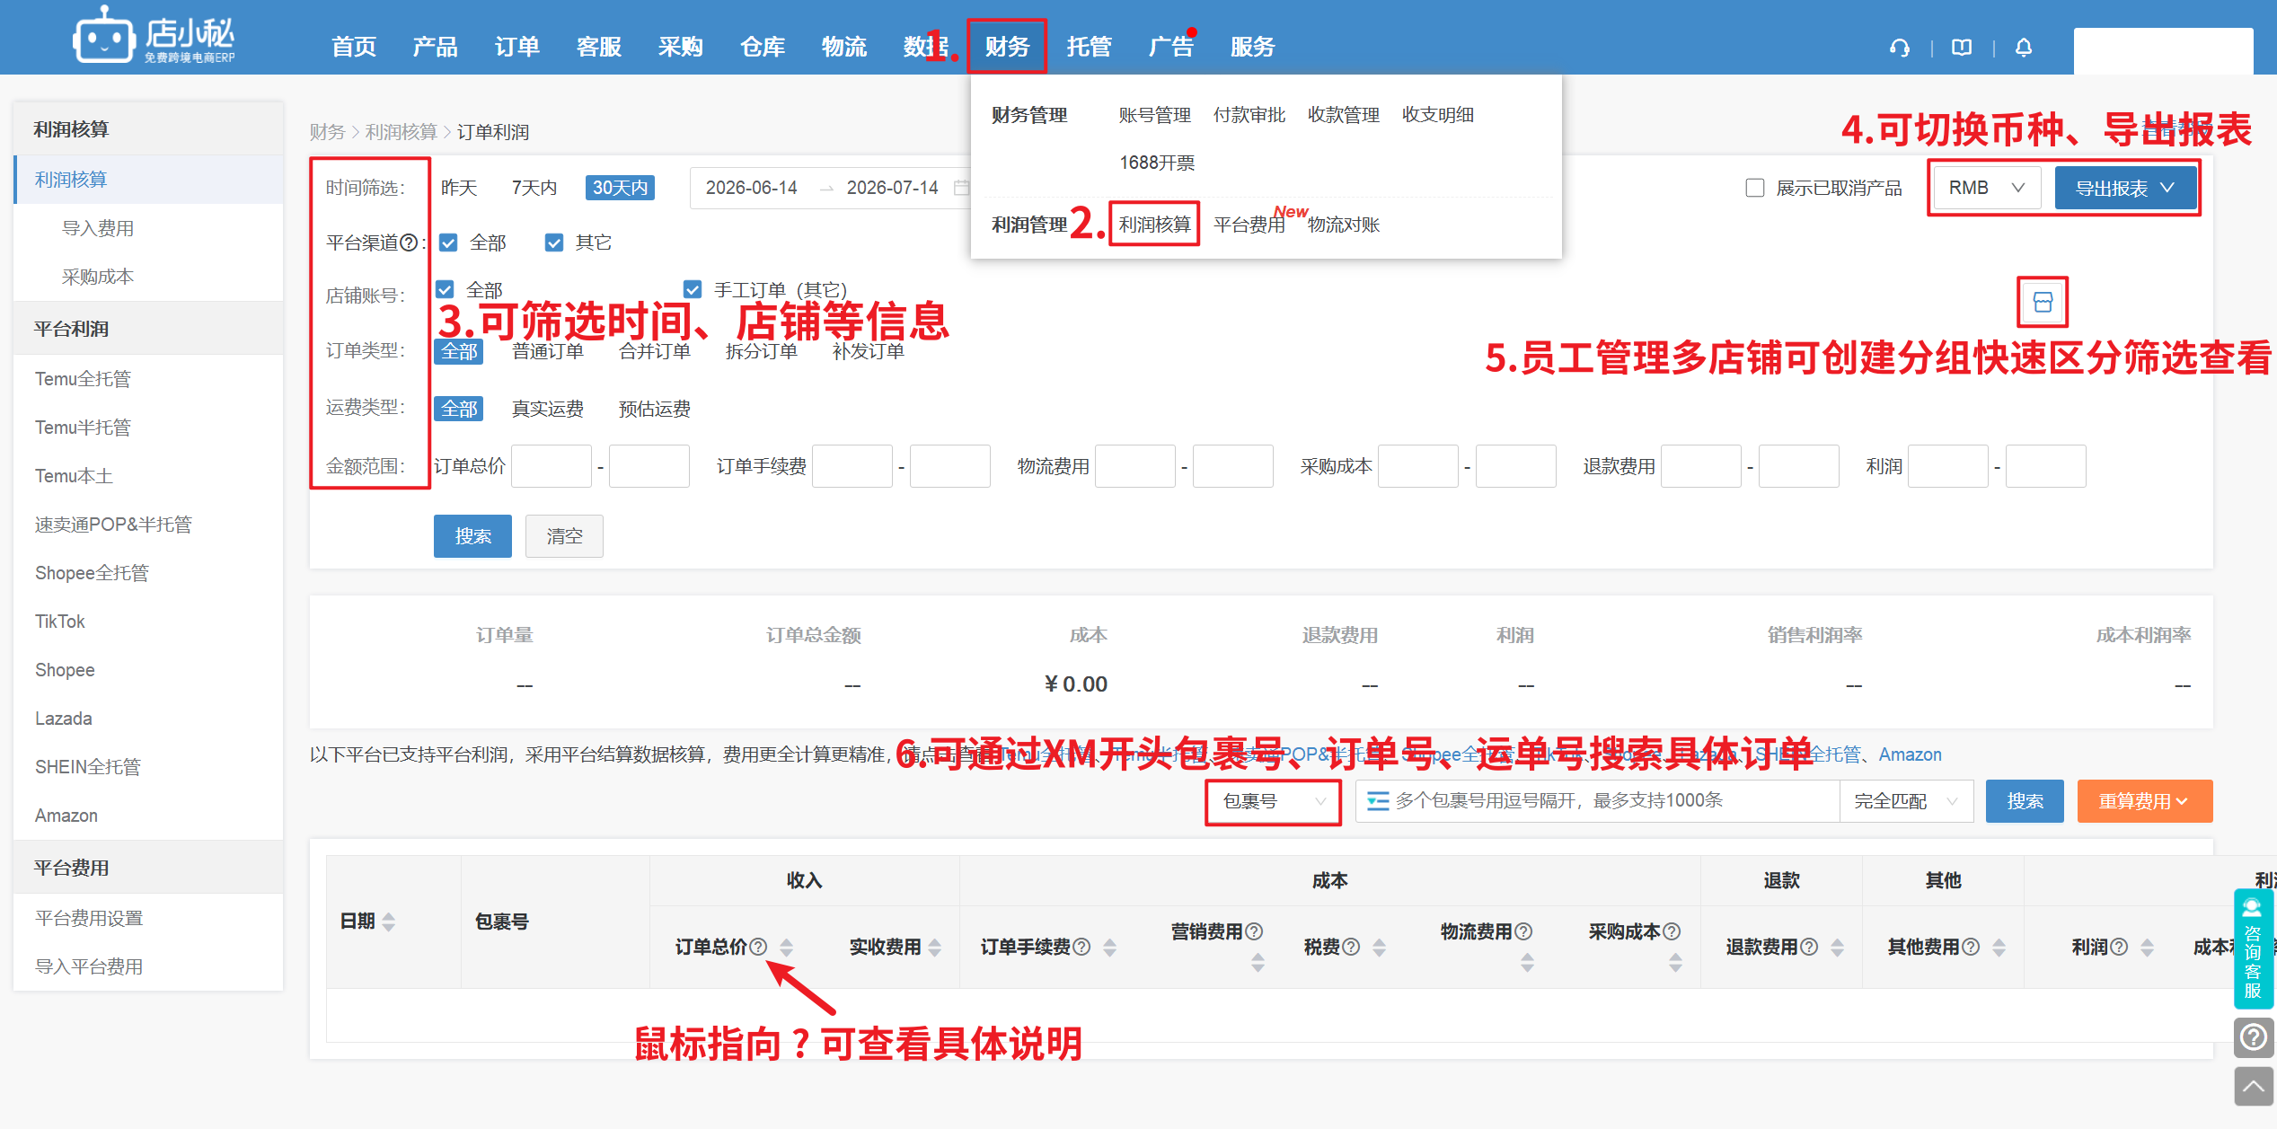2277x1129 pixels.
Task: Click the 包裹号 search input field
Action: click(1598, 801)
